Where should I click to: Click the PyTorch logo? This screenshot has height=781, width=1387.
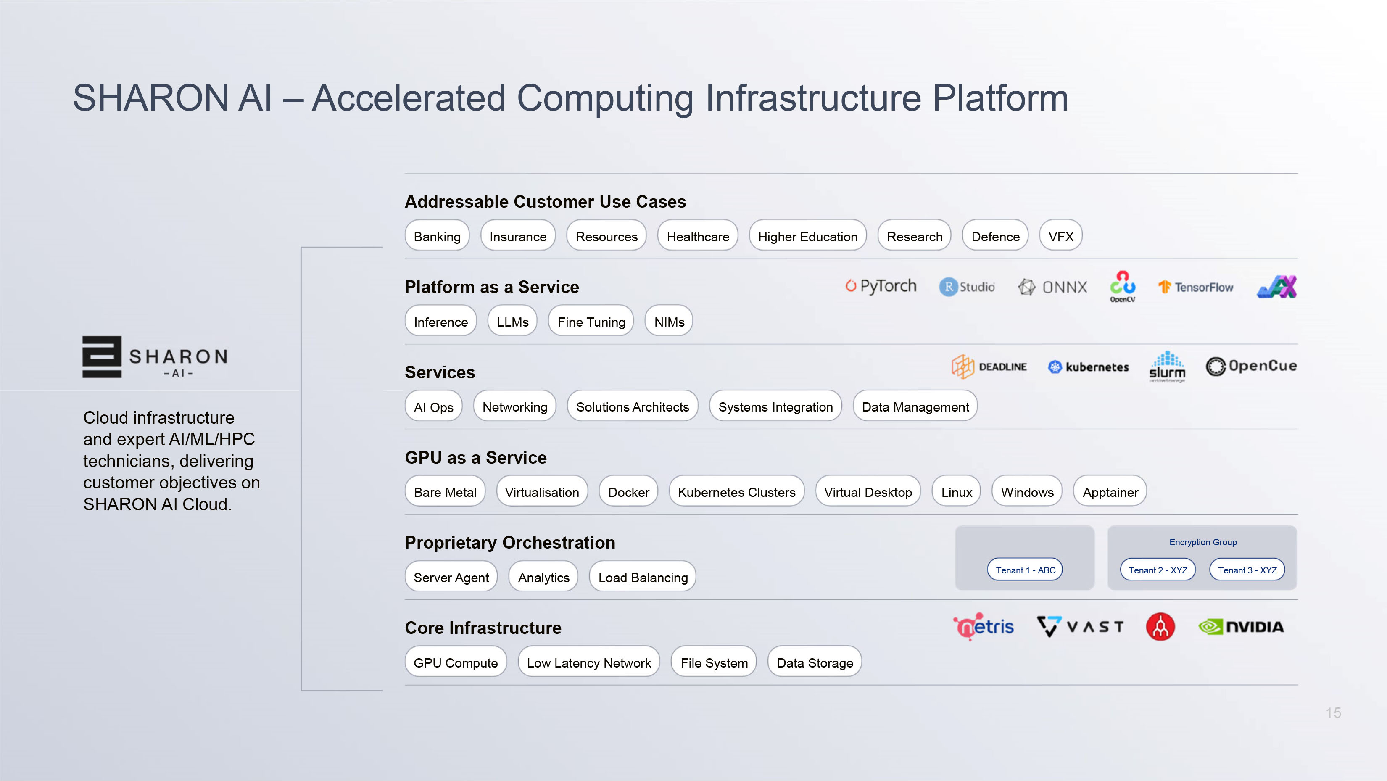tap(881, 286)
